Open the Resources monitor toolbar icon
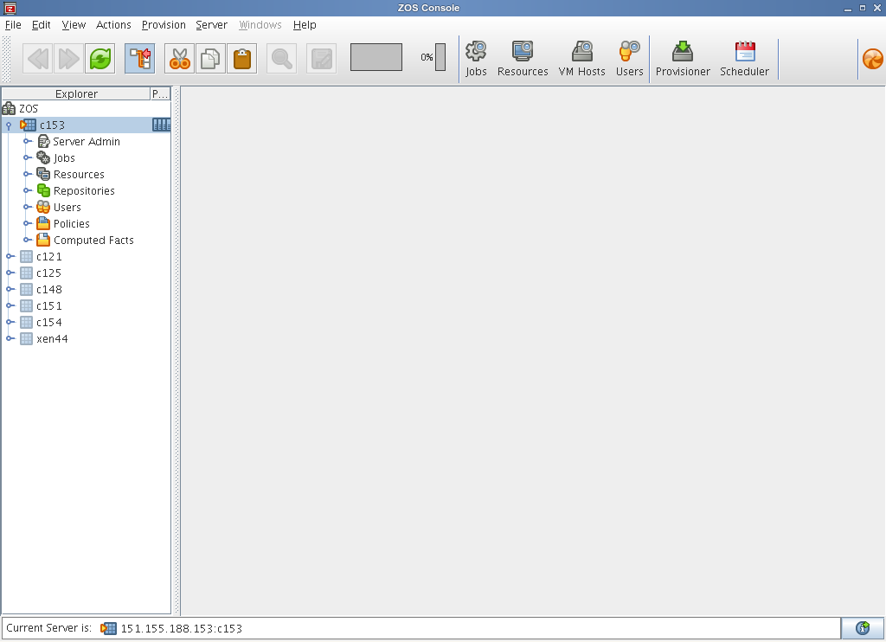The height and width of the screenshot is (642, 886). [x=523, y=59]
